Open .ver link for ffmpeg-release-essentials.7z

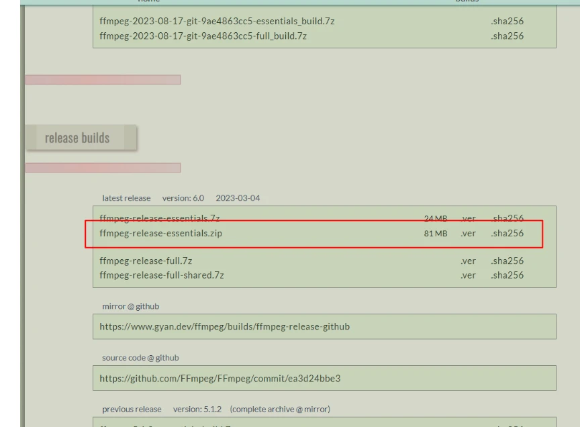[x=468, y=218]
